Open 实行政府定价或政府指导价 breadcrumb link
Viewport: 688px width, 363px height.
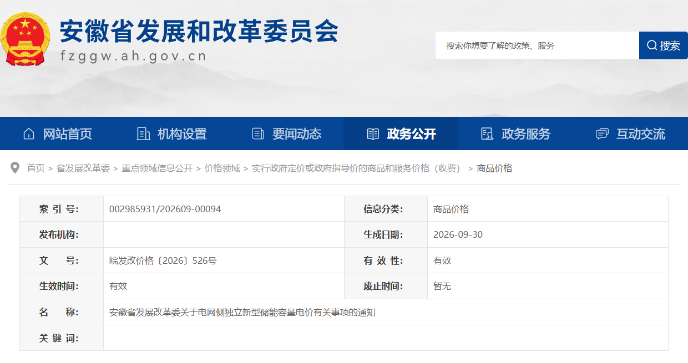[x=358, y=168]
